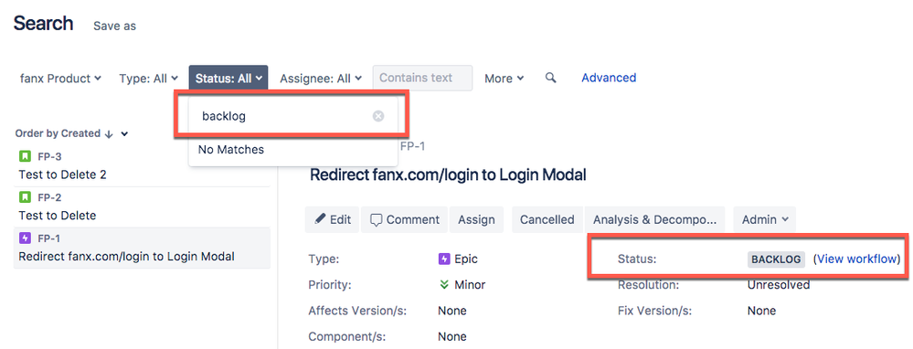913x349 pixels.
Task: Click the Minor priority arrow icon
Action: [x=444, y=284]
